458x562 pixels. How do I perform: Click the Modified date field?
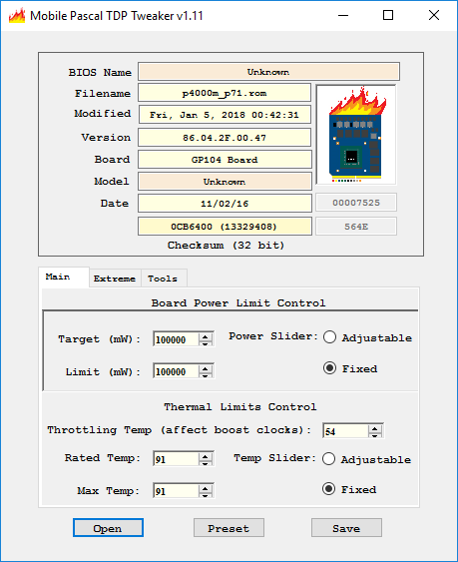[225, 115]
